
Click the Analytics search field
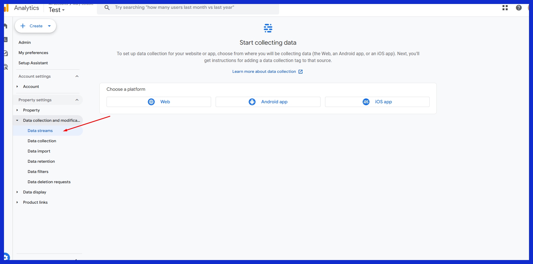(188, 8)
